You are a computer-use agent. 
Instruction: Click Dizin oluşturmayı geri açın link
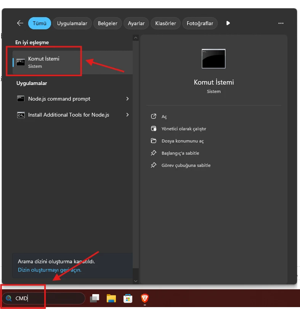point(50,270)
